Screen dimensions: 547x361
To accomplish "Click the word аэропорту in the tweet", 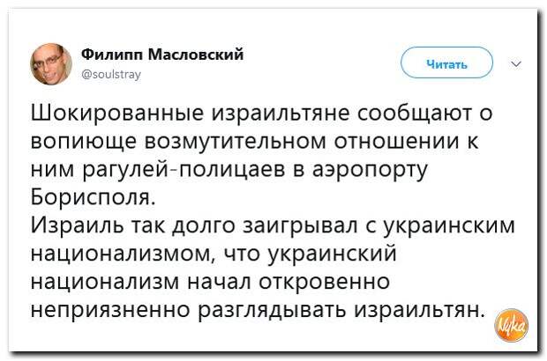I will tap(371, 170).
